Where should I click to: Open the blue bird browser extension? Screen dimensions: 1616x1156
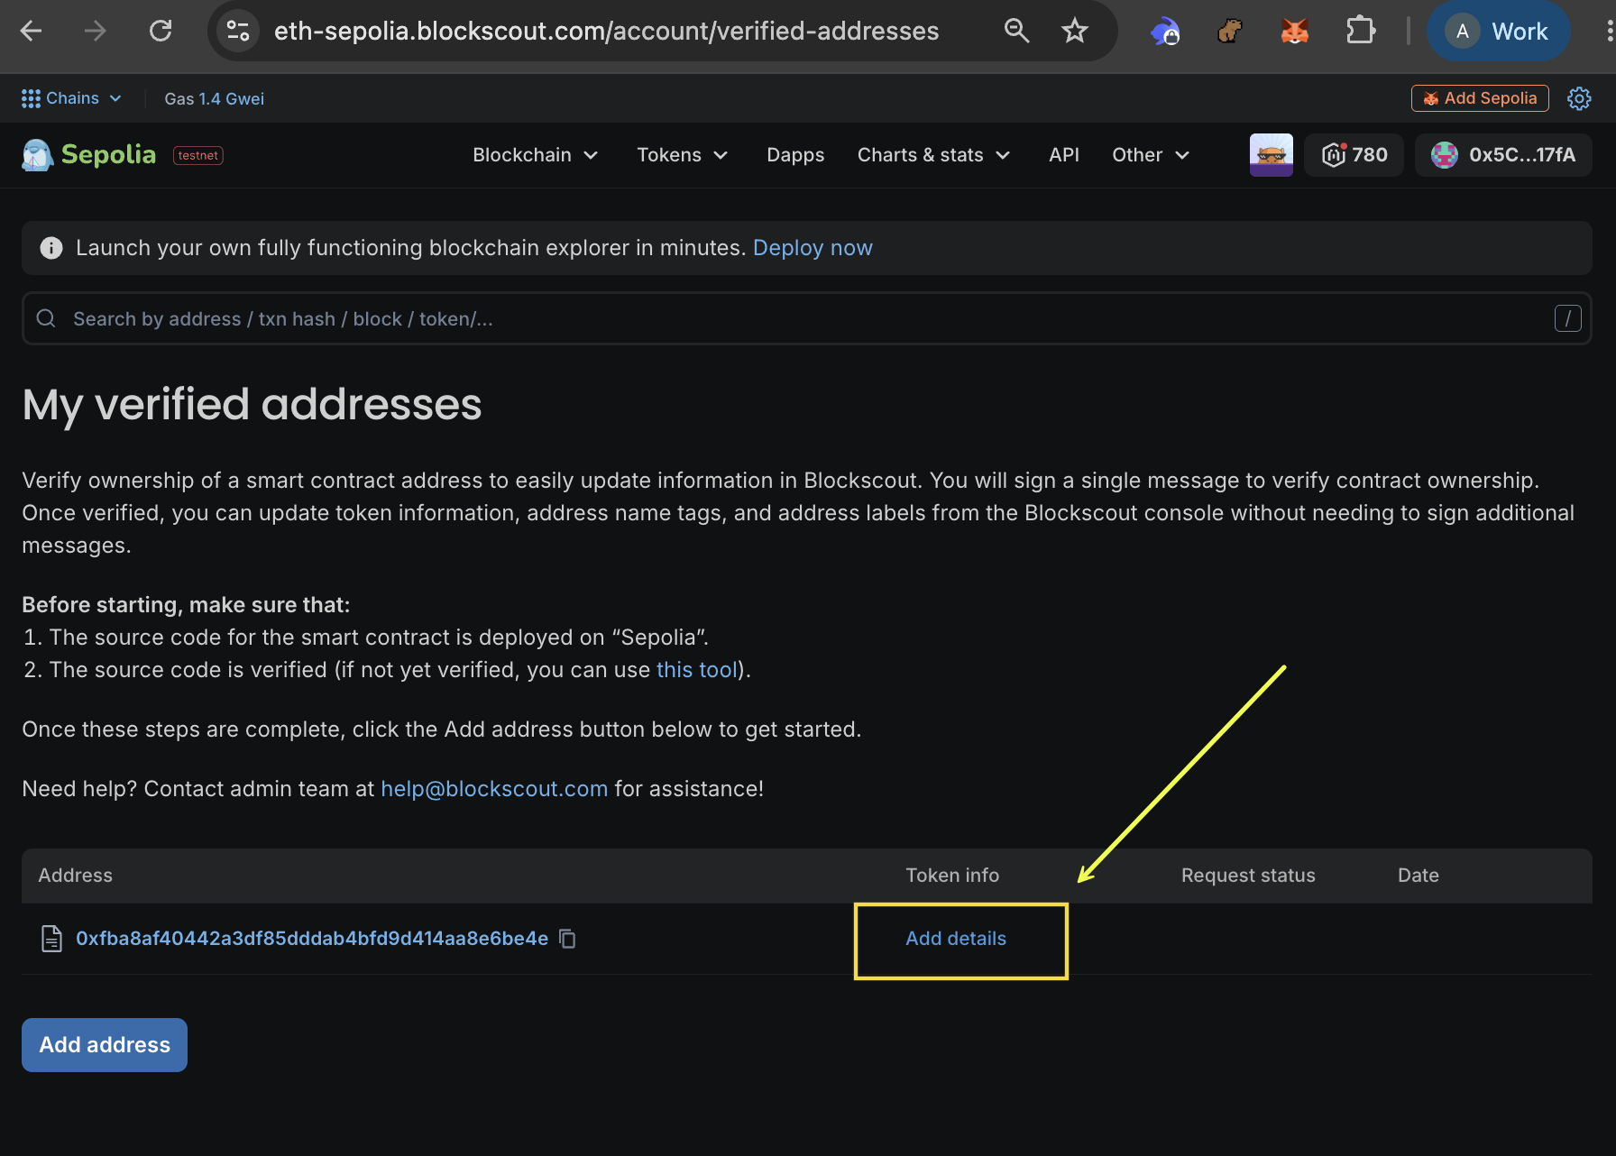point(1164,32)
